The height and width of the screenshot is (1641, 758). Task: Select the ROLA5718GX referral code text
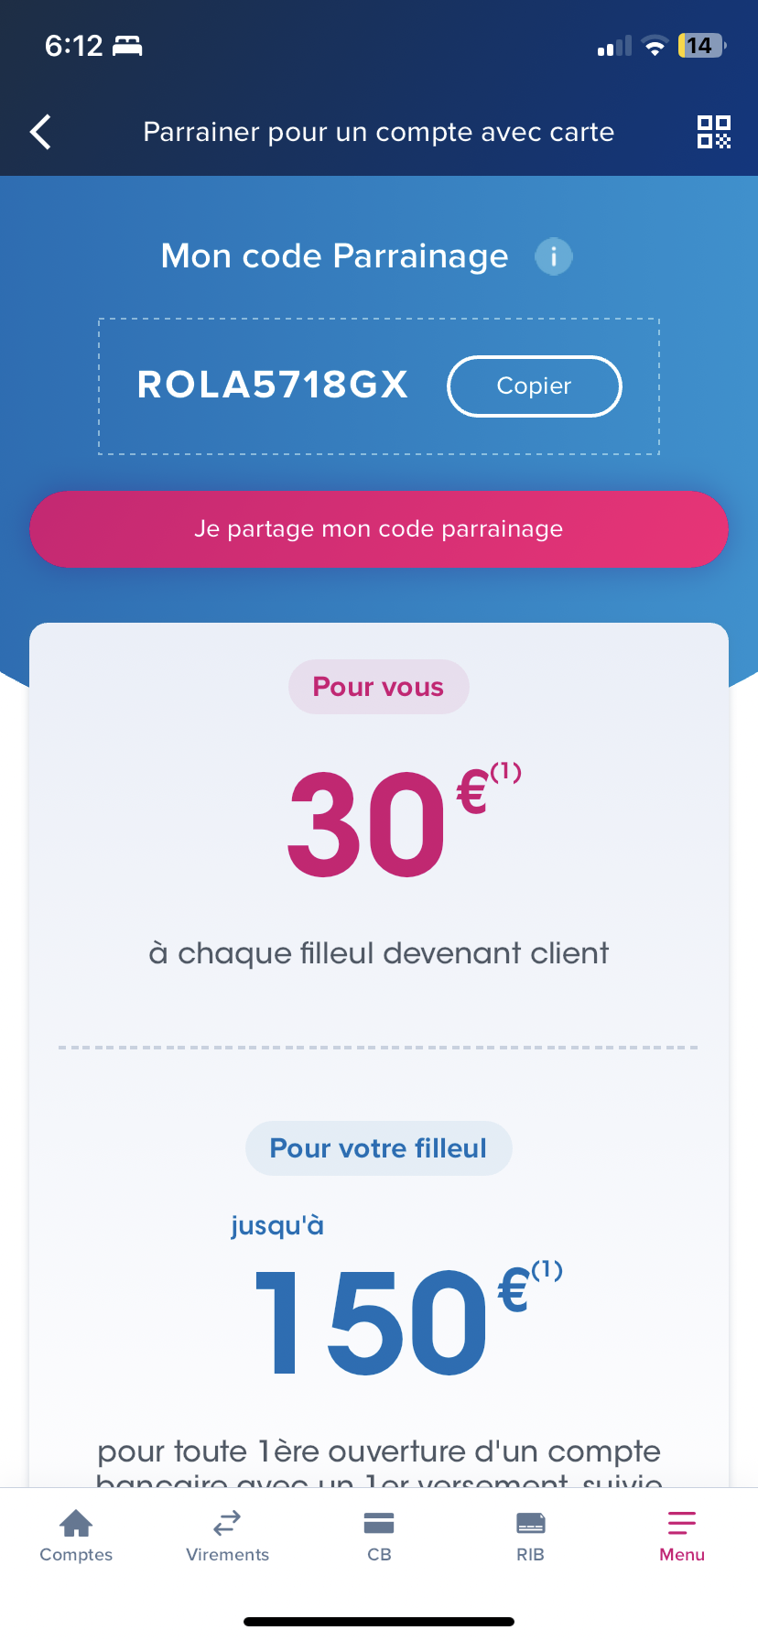273,385
